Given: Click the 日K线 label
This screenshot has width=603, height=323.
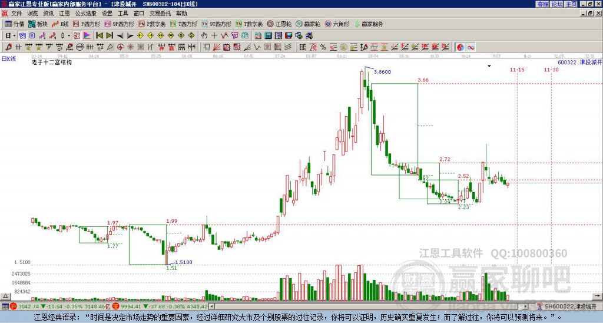Looking at the screenshot, I should tap(9, 59).
